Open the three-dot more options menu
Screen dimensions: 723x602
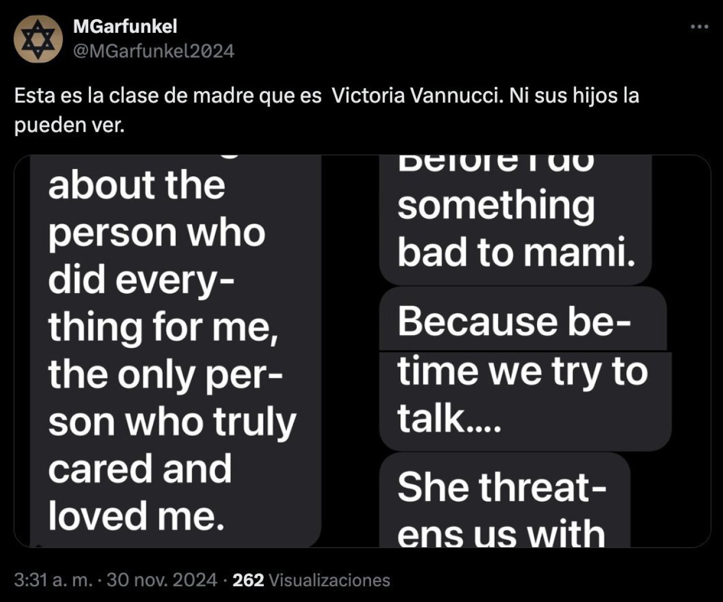point(699,27)
